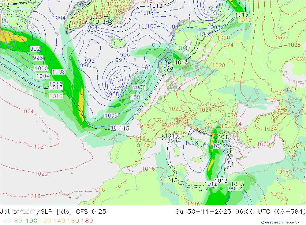Viewport: 306px width, 225px height.
Task: Select the 100 kts legend value
Action: (32, 221)
